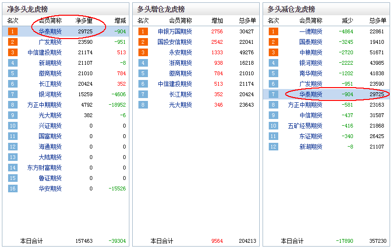
Task: Click net long value 23590 for 广发期货
Action: (x=85, y=42)
